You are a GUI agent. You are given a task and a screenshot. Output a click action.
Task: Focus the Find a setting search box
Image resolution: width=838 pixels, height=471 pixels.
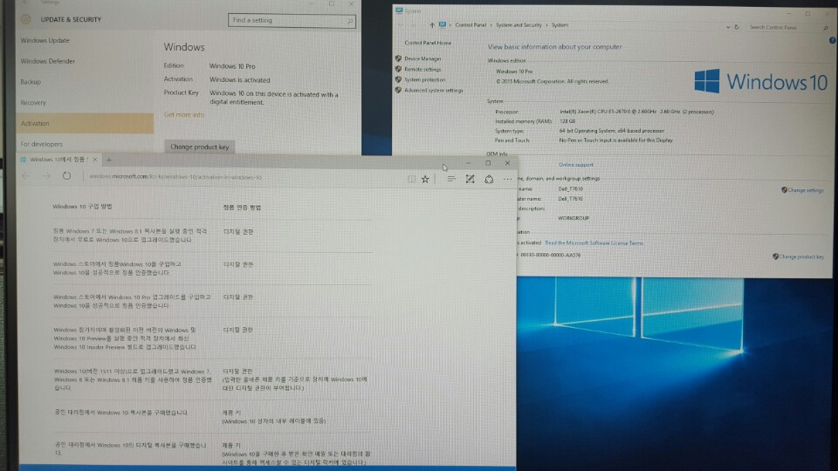(292, 20)
